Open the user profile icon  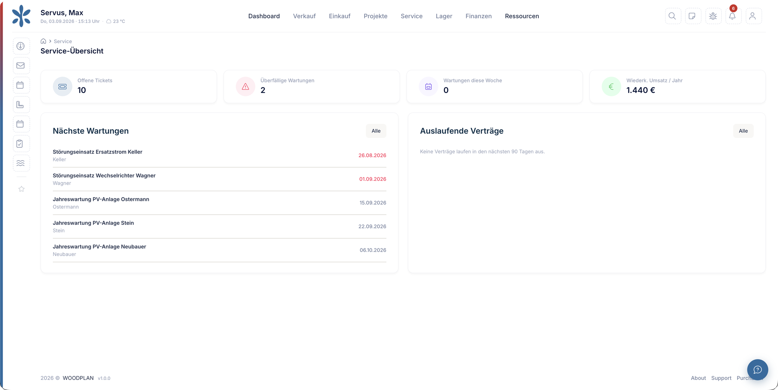753,16
